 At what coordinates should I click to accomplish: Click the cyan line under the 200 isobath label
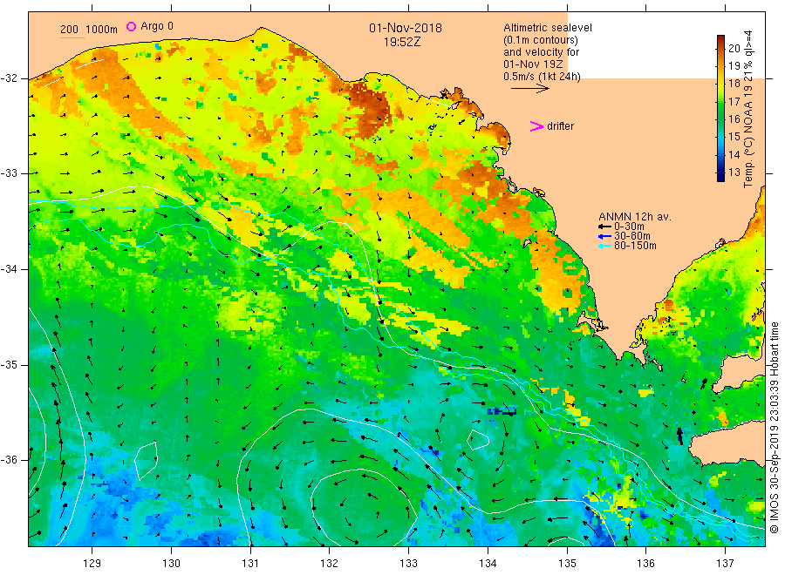coord(72,37)
